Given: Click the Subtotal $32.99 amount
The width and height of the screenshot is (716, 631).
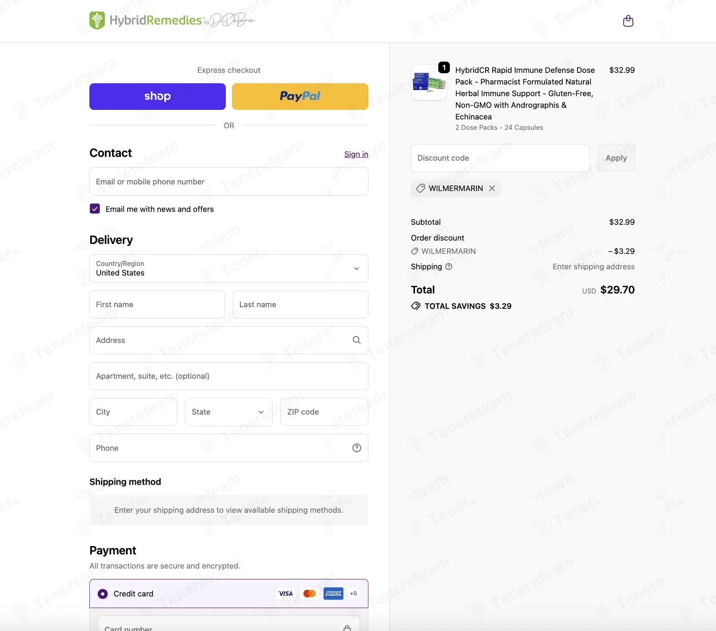Looking at the screenshot, I should pyautogui.click(x=622, y=222).
